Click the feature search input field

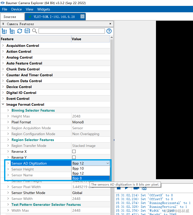pyautogui.click(x=72, y=31)
